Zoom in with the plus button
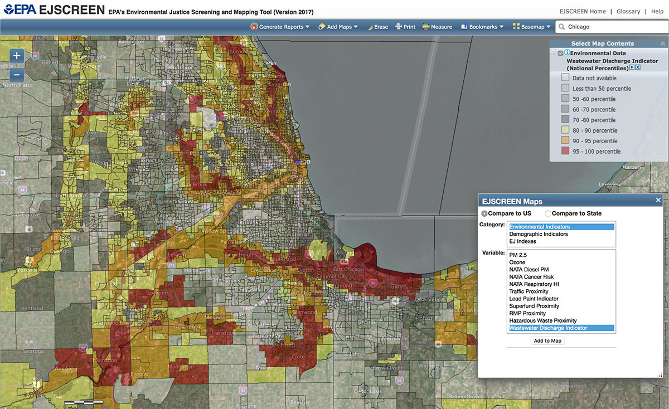669x409 pixels. (x=17, y=55)
